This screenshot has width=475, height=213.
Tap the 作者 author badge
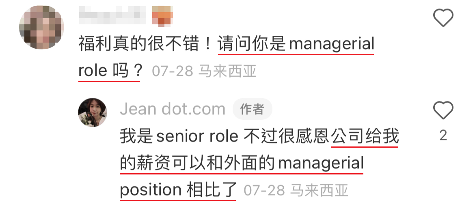252,109
